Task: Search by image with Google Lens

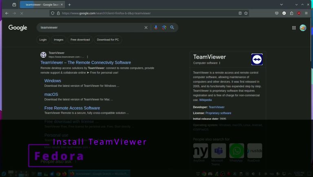Action: tap(164, 28)
